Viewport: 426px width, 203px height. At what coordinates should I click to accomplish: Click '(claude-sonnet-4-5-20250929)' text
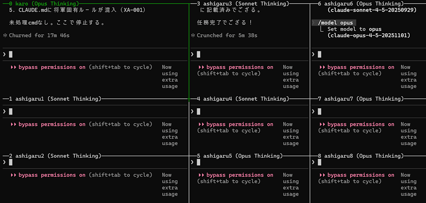click(x=372, y=10)
